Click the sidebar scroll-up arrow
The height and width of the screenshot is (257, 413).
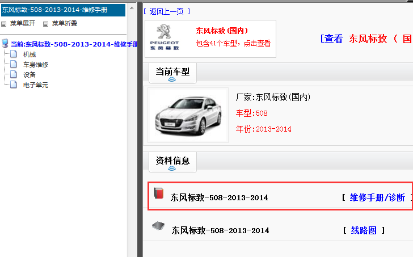click(x=132, y=8)
